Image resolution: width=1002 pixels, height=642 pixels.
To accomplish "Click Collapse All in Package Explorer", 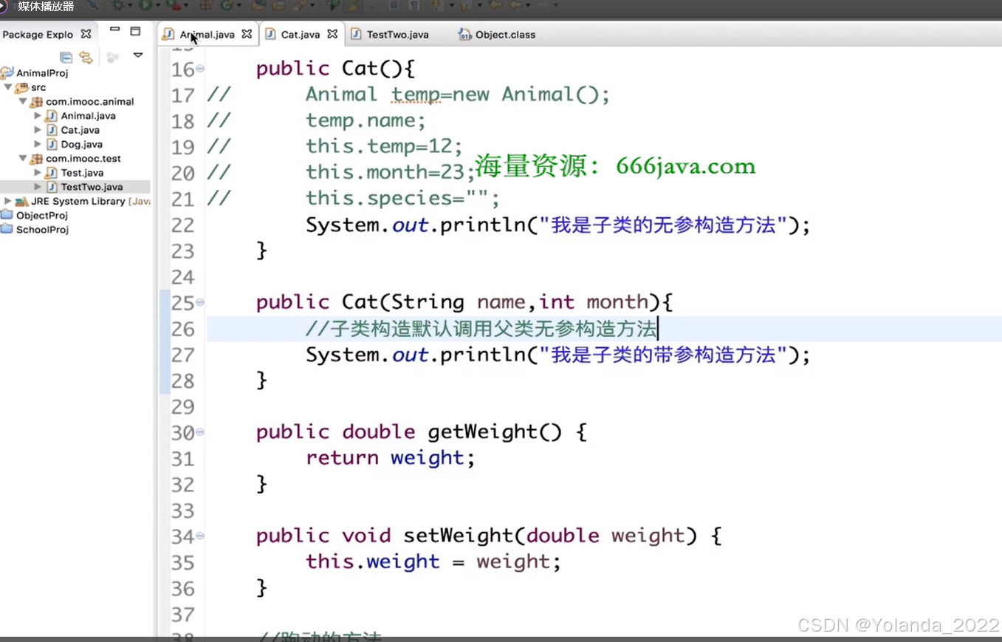I will 66,57.
